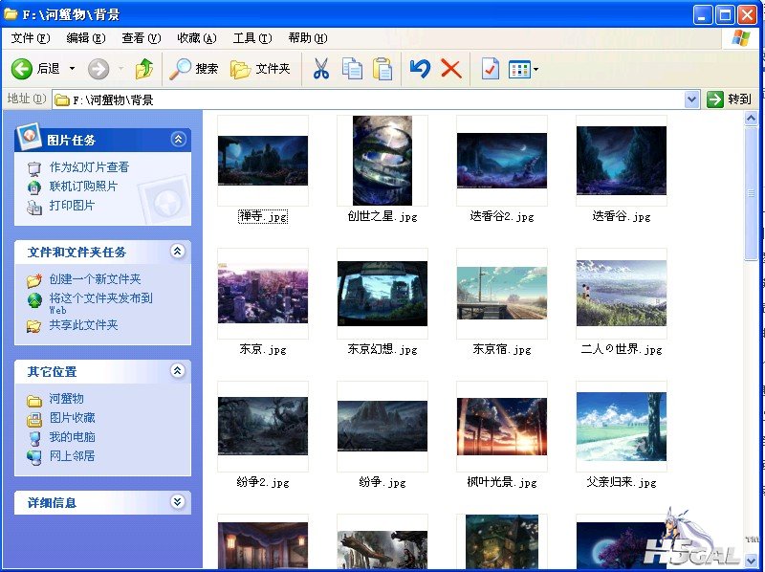Click the Paste clipboard icon

click(x=382, y=69)
